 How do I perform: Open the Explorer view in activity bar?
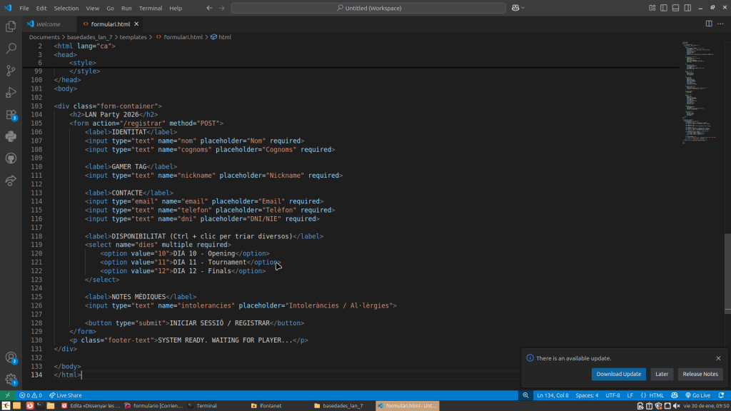11,26
